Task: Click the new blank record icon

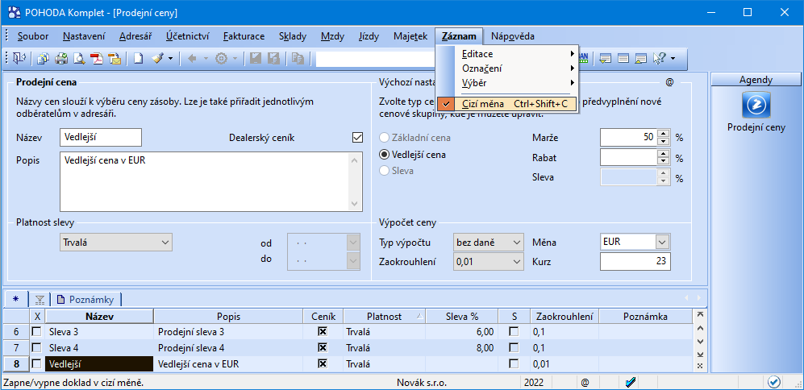Action: pyautogui.click(x=138, y=58)
